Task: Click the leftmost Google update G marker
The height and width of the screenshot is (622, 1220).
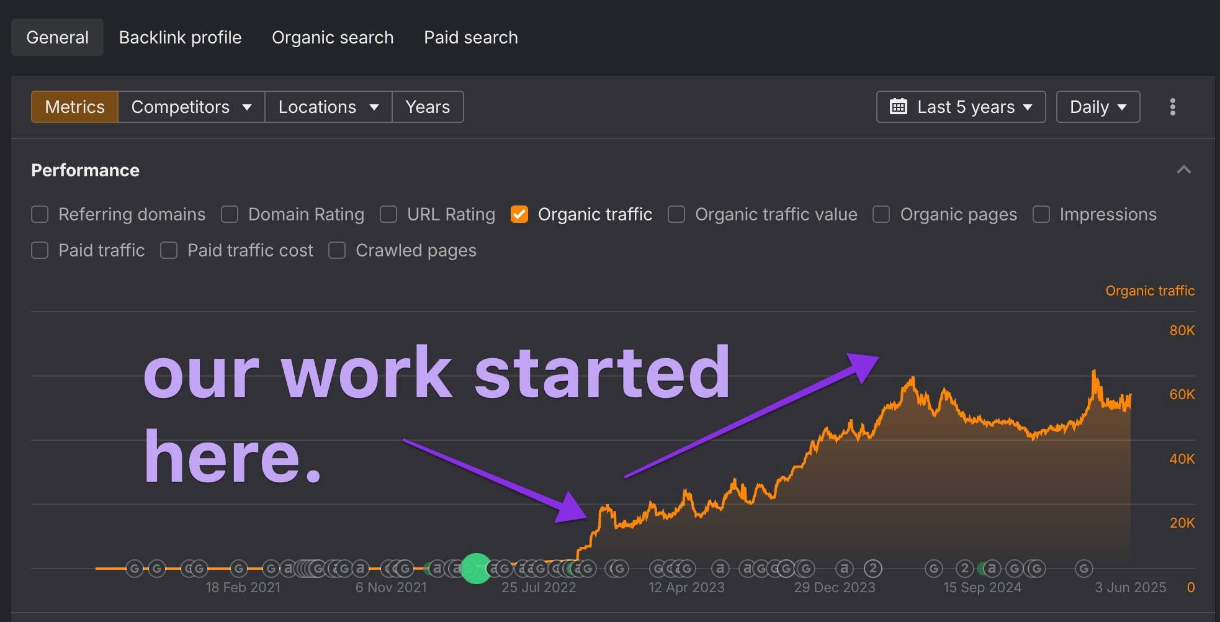Action: click(135, 568)
